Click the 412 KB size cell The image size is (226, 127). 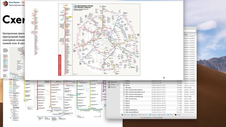[180, 112]
